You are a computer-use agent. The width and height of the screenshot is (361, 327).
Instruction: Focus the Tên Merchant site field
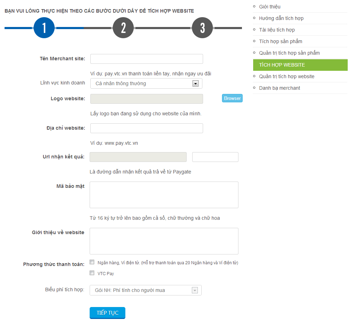147,59
